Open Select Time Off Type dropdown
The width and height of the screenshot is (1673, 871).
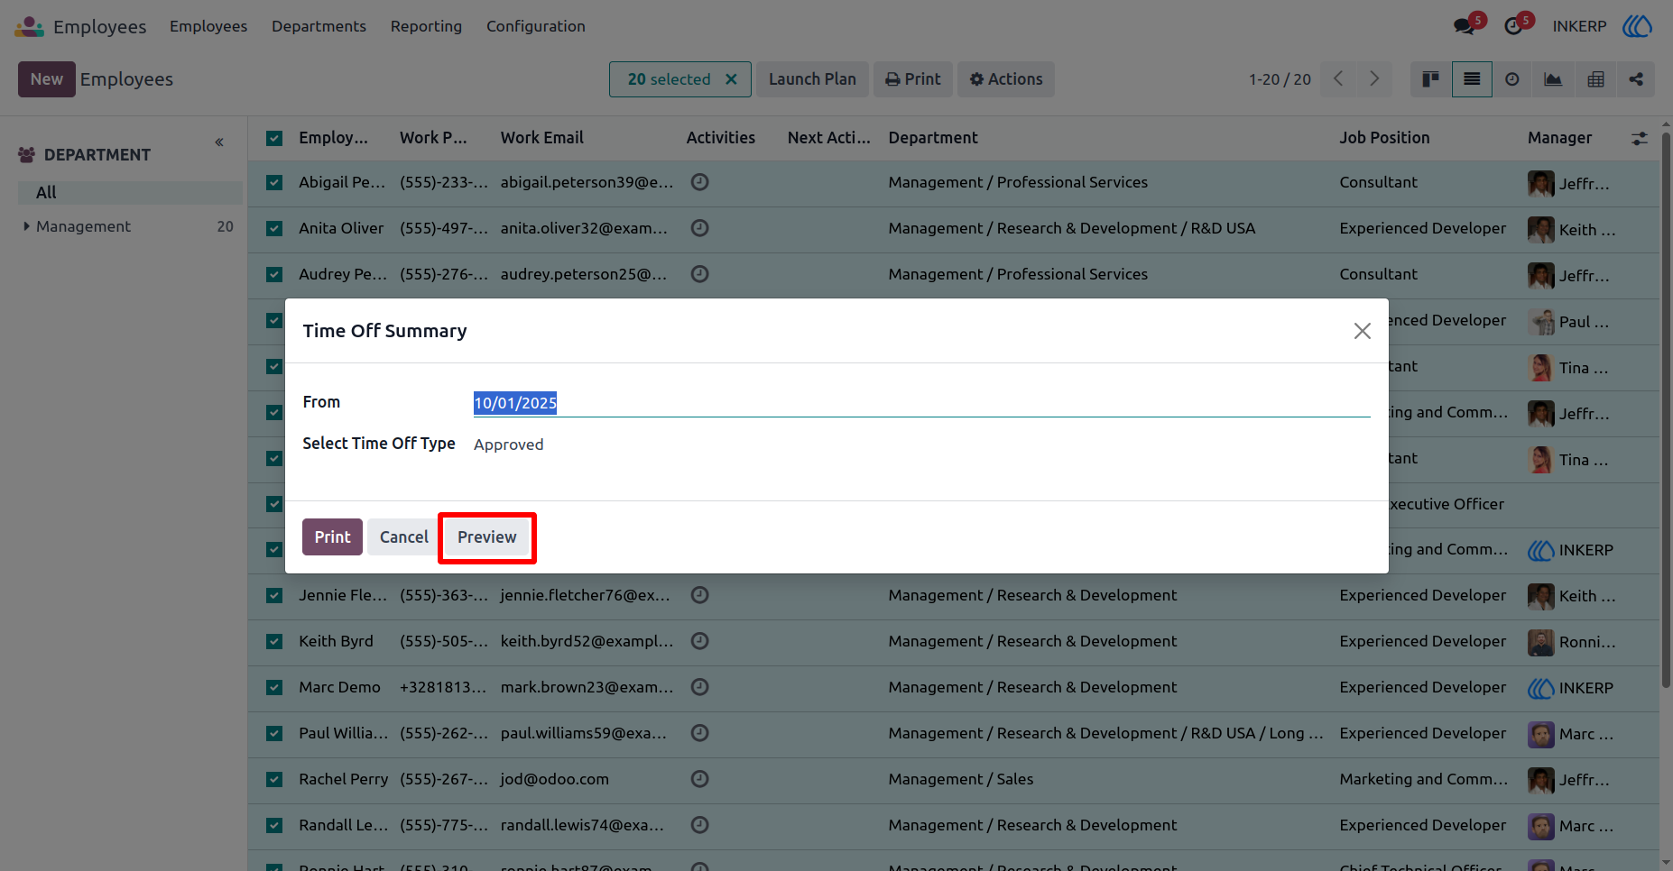(x=921, y=445)
